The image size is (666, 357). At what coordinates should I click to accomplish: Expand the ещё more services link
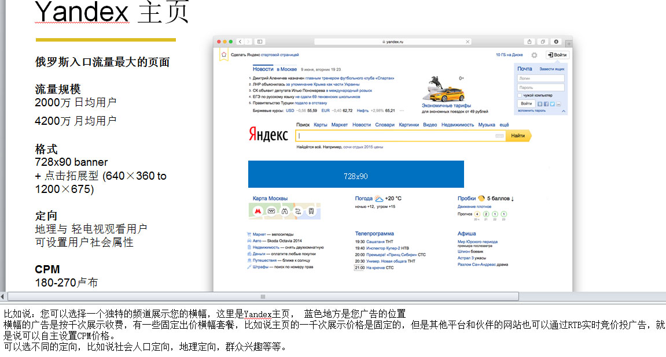point(504,125)
